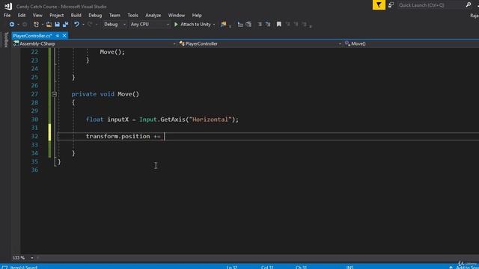479x269 pixels.
Task: Click the Visual Studio logo icon
Action: pos(8,6)
